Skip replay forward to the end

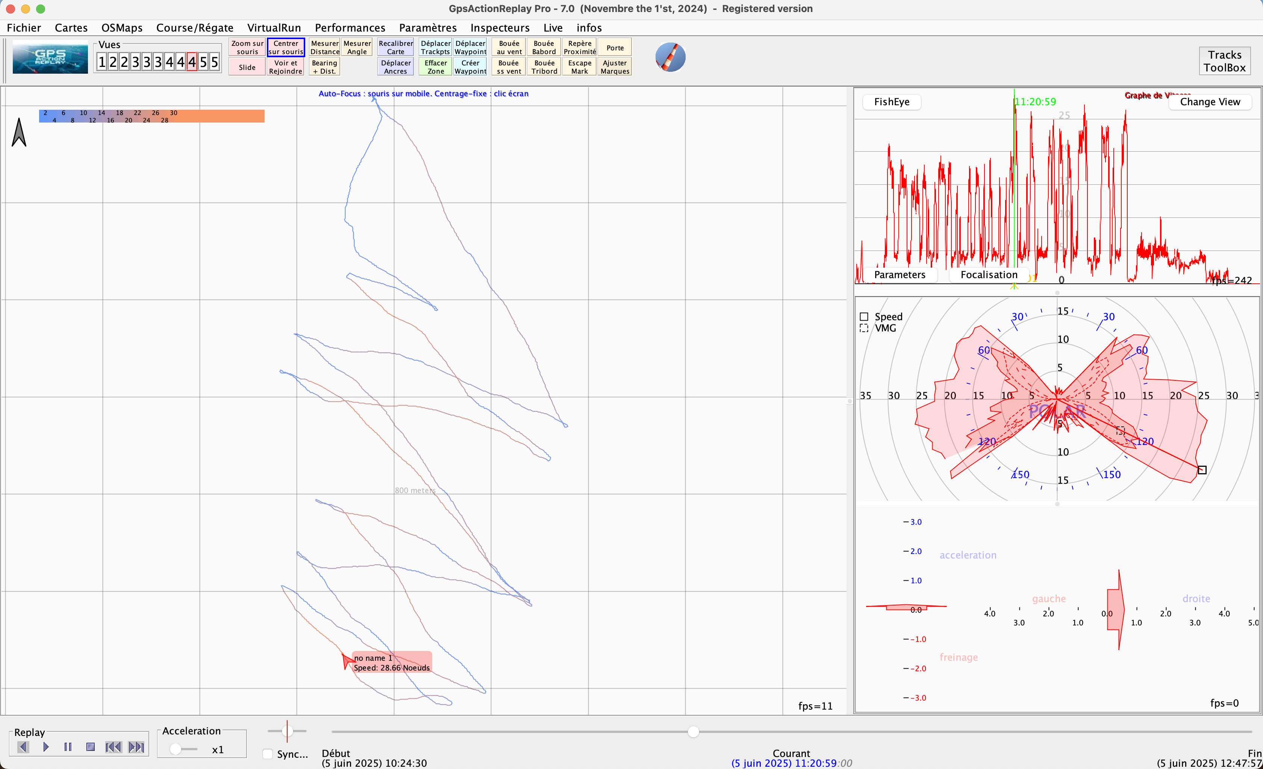[x=136, y=747]
